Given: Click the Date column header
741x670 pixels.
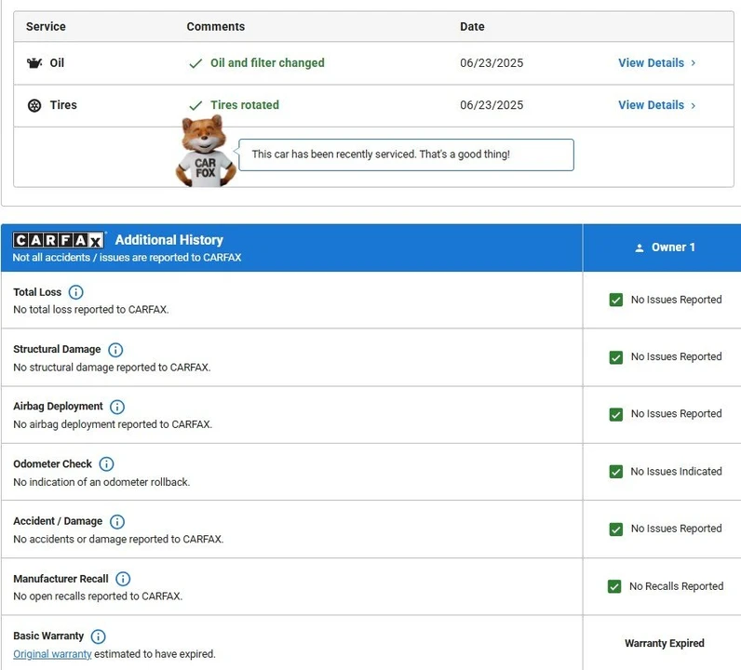Looking at the screenshot, I should tap(472, 26).
